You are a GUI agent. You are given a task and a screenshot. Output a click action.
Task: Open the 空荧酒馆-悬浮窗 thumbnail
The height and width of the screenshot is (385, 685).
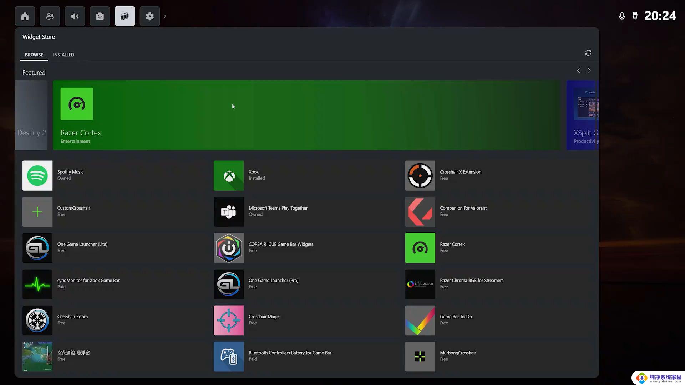pyautogui.click(x=37, y=356)
